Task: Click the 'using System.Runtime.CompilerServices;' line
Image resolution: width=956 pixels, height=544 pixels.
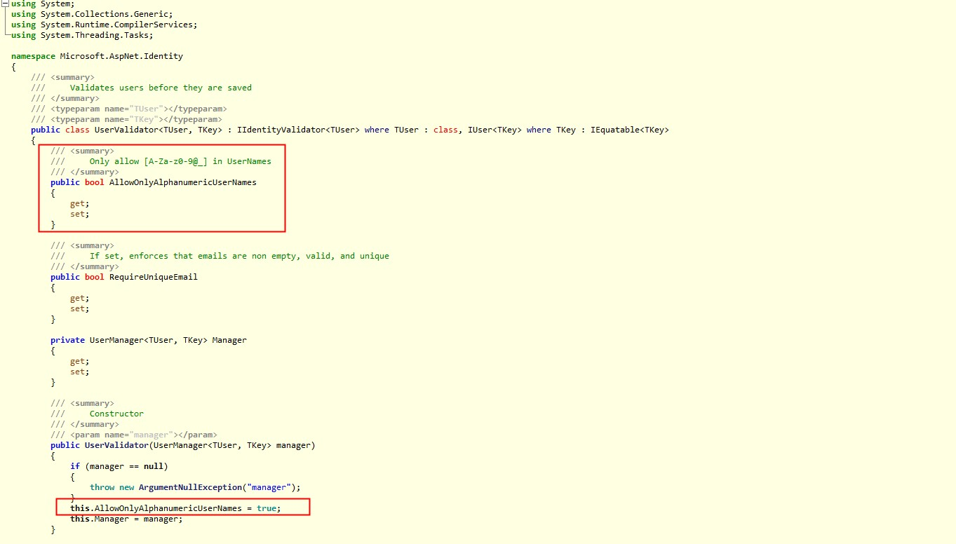Action: pos(104,25)
